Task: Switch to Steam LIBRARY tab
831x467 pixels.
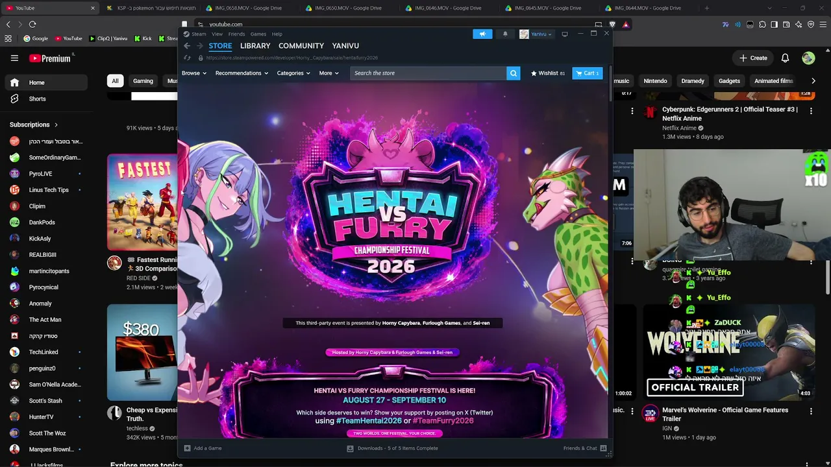Action: (255, 46)
